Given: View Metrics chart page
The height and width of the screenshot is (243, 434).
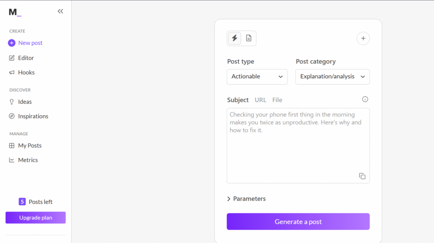Looking at the screenshot, I should 23,160.
